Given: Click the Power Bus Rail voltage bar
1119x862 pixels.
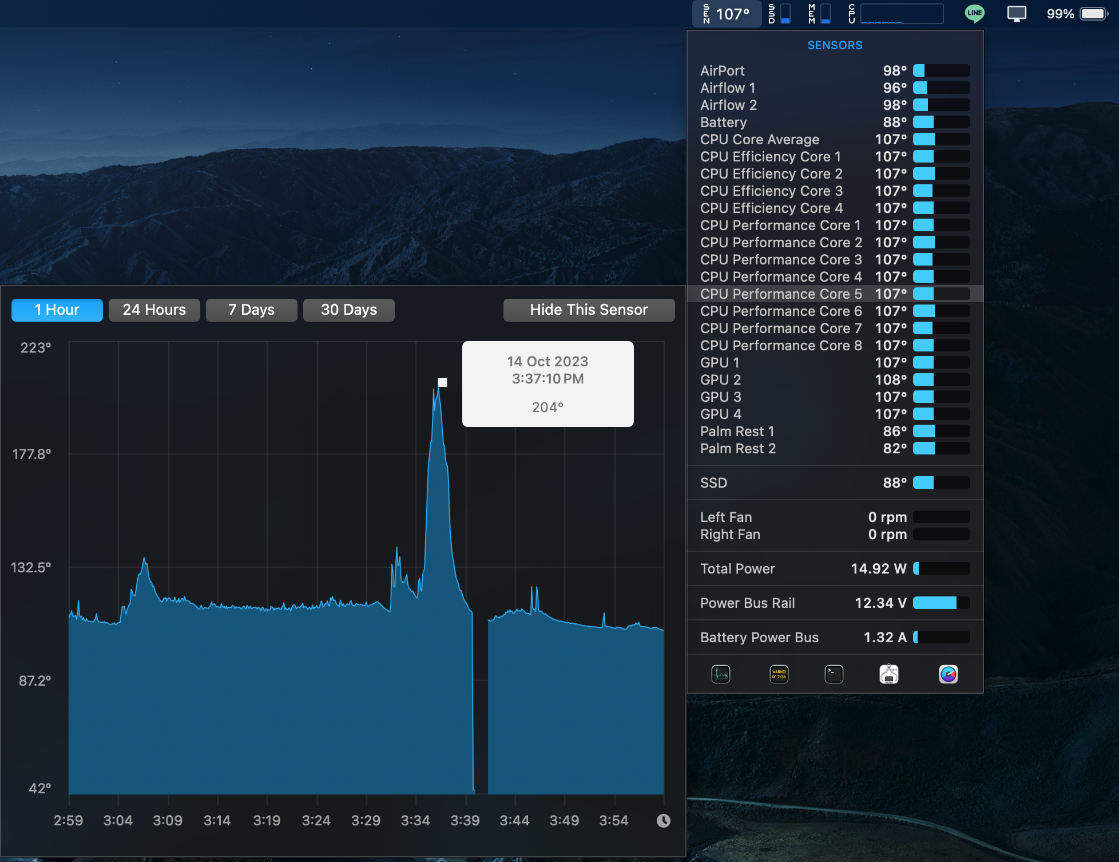Looking at the screenshot, I should [941, 603].
